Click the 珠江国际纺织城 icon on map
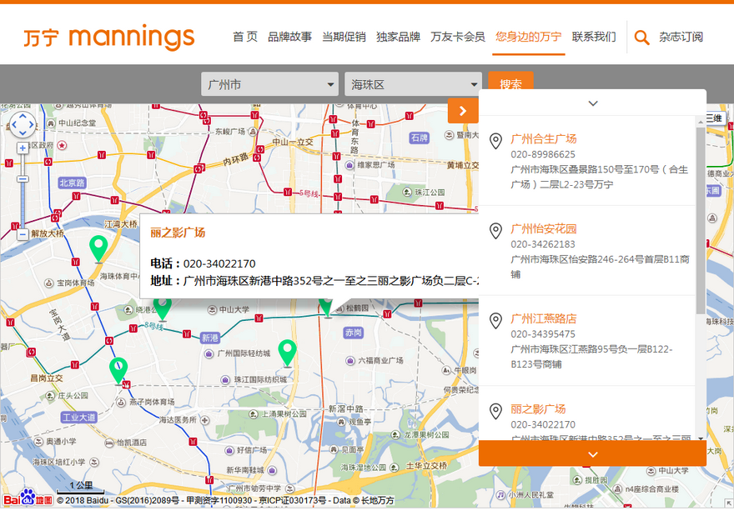734x511 pixels. coord(225,379)
